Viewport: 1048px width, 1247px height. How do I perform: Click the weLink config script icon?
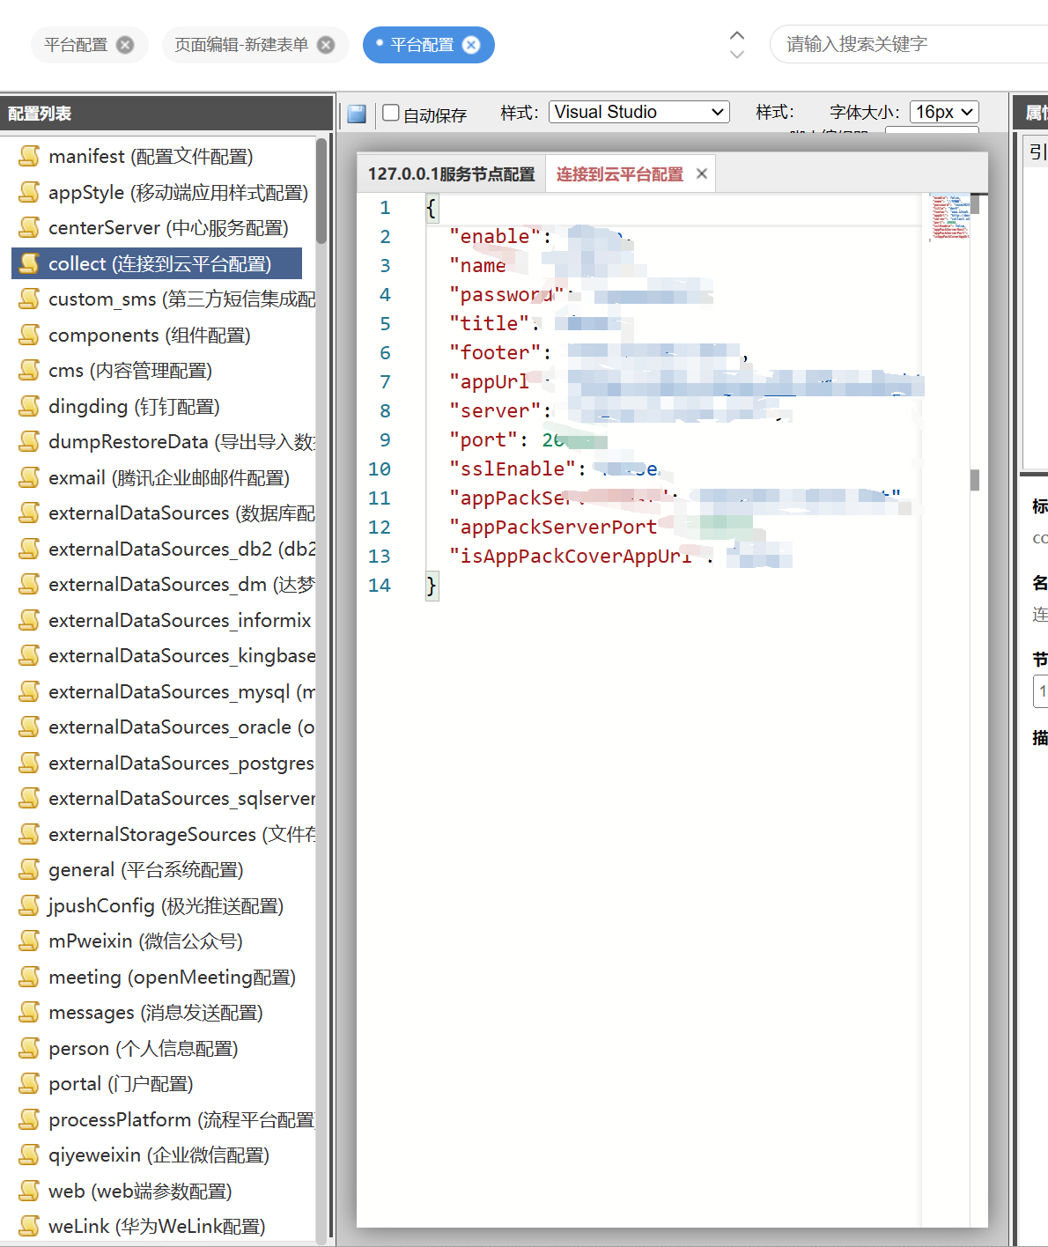click(x=29, y=1225)
